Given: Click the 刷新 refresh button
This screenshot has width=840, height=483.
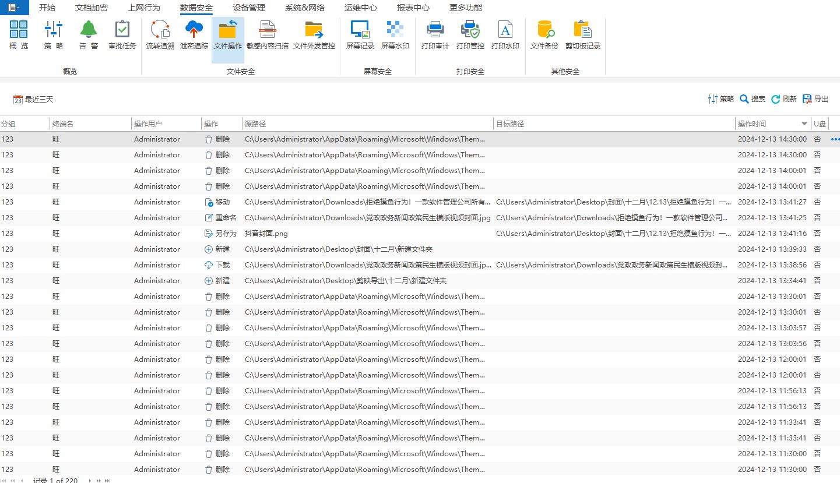Looking at the screenshot, I should pyautogui.click(x=784, y=99).
